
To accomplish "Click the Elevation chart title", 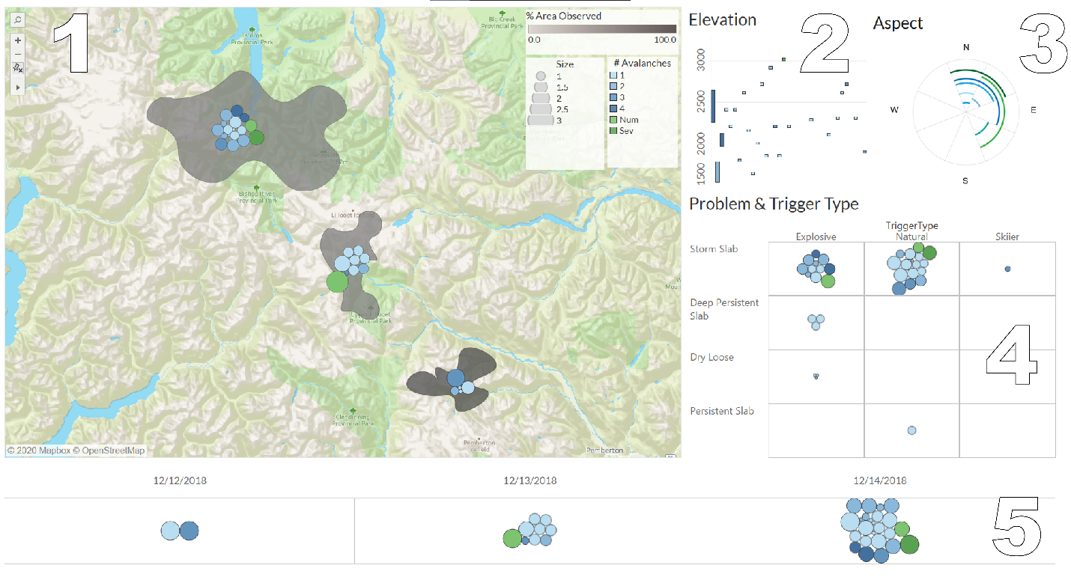I will [x=723, y=20].
